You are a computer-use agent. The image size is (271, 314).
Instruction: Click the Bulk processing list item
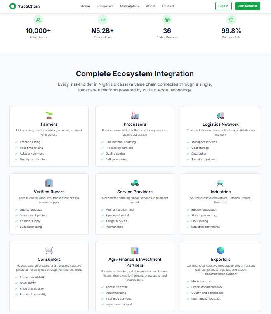coord(116,159)
